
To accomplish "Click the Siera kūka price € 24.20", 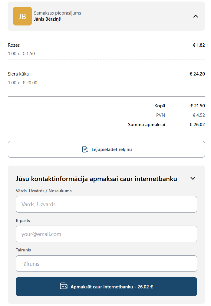I will (197, 74).
